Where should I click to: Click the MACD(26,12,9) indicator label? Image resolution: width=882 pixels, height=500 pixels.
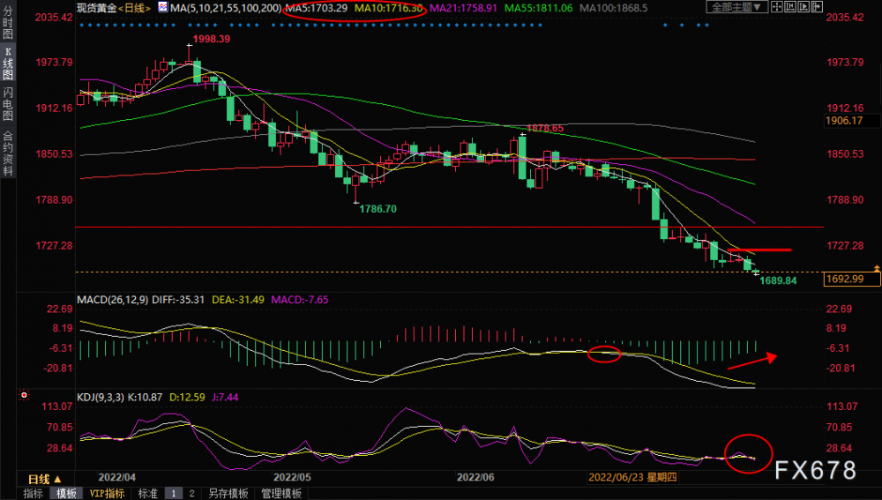pyautogui.click(x=113, y=300)
